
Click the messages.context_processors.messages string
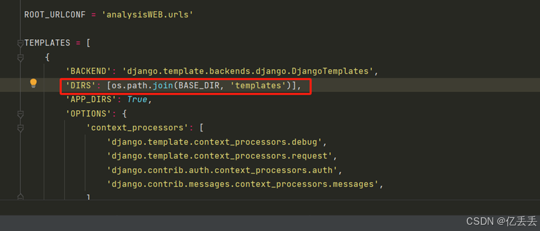tap(243, 184)
